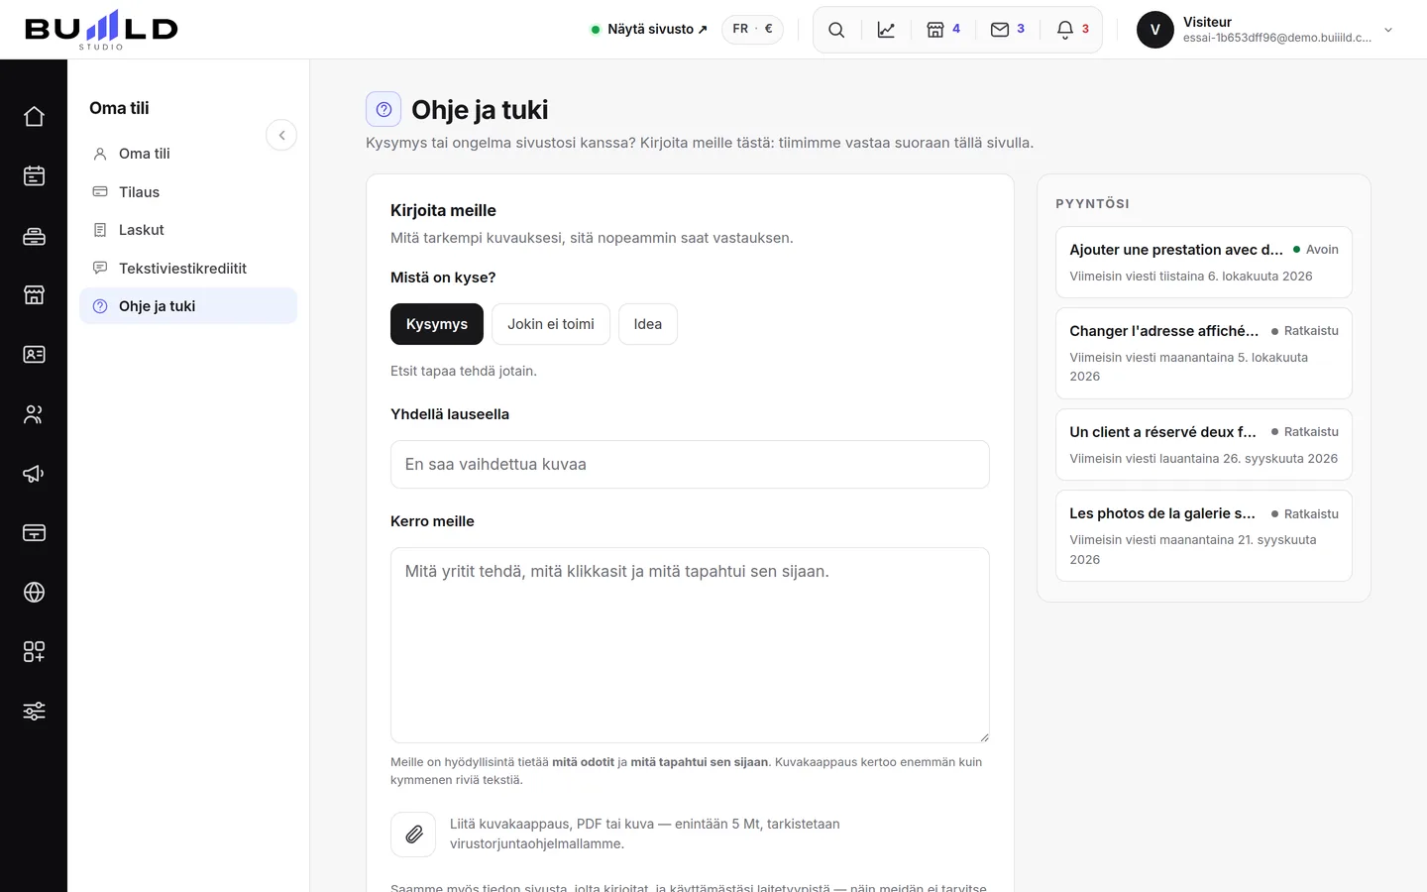Open the Tilaus menu item
The image size is (1427, 892).
point(188,192)
